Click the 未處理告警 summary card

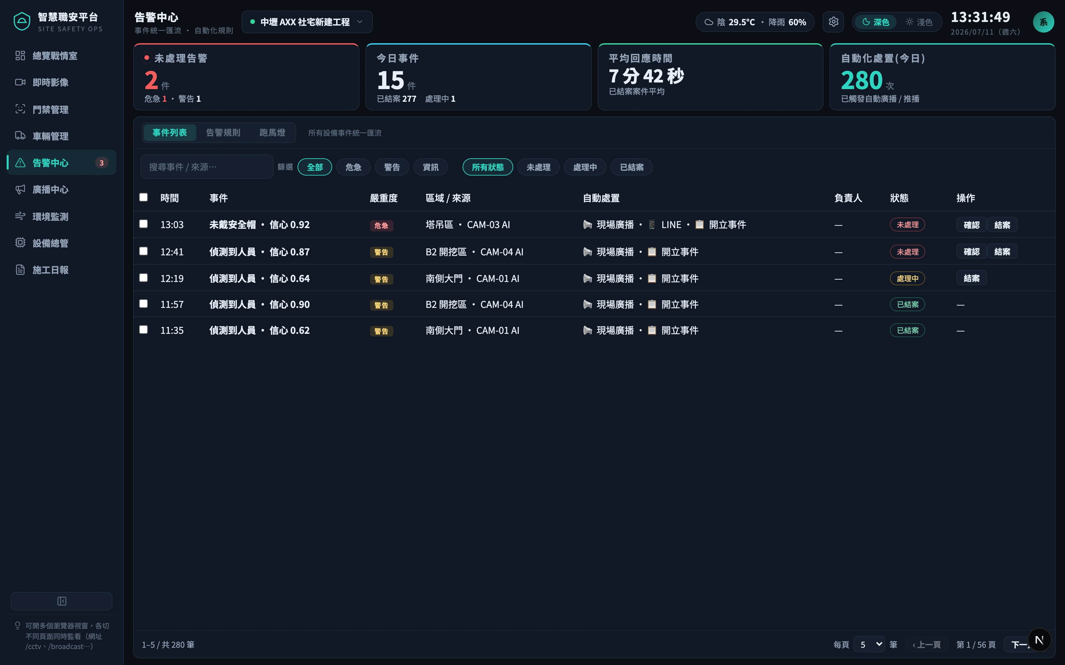(246, 77)
